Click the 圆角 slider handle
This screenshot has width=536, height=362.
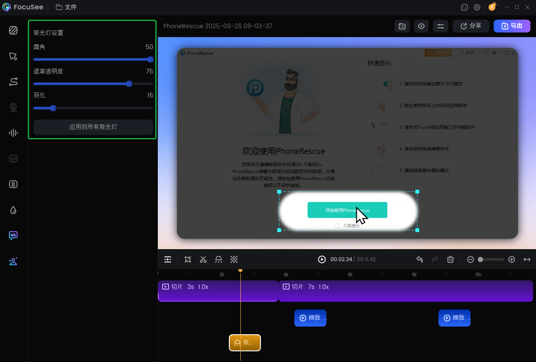coord(150,59)
